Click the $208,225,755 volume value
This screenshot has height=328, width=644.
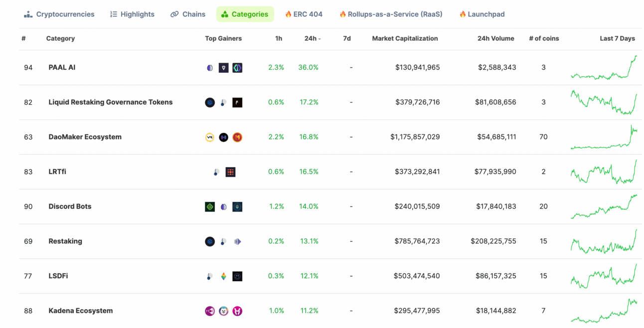[493, 241]
